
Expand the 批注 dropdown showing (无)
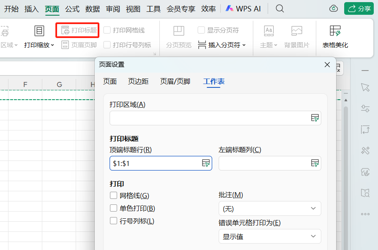pyautogui.click(x=270, y=209)
